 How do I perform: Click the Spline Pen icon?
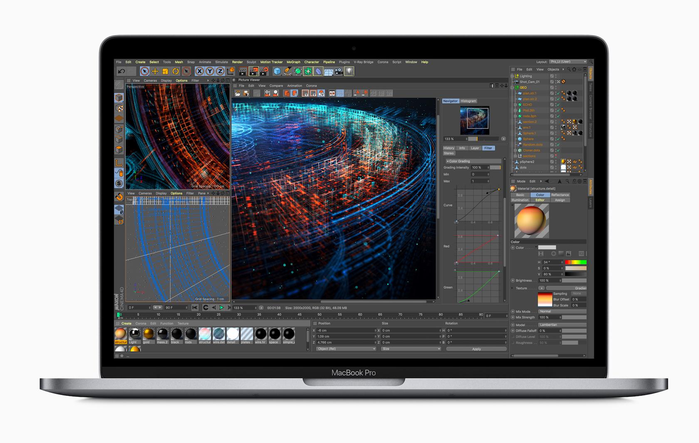(x=288, y=71)
